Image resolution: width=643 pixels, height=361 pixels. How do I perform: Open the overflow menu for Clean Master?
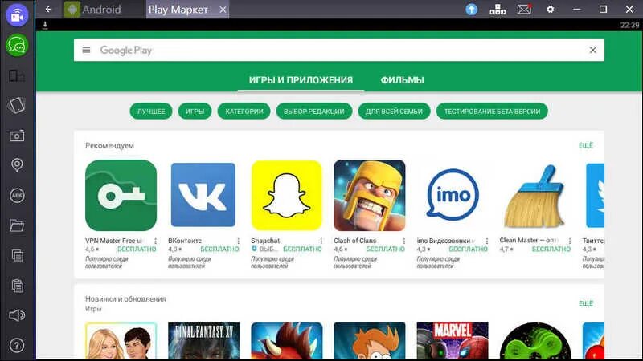[570, 241]
